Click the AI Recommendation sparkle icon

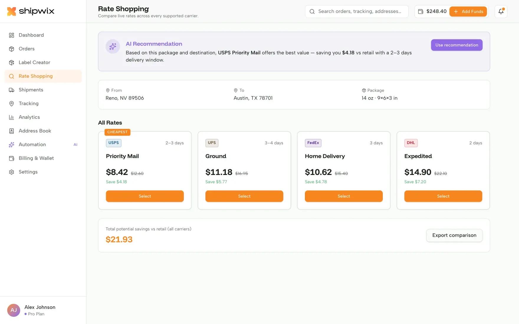tap(113, 47)
